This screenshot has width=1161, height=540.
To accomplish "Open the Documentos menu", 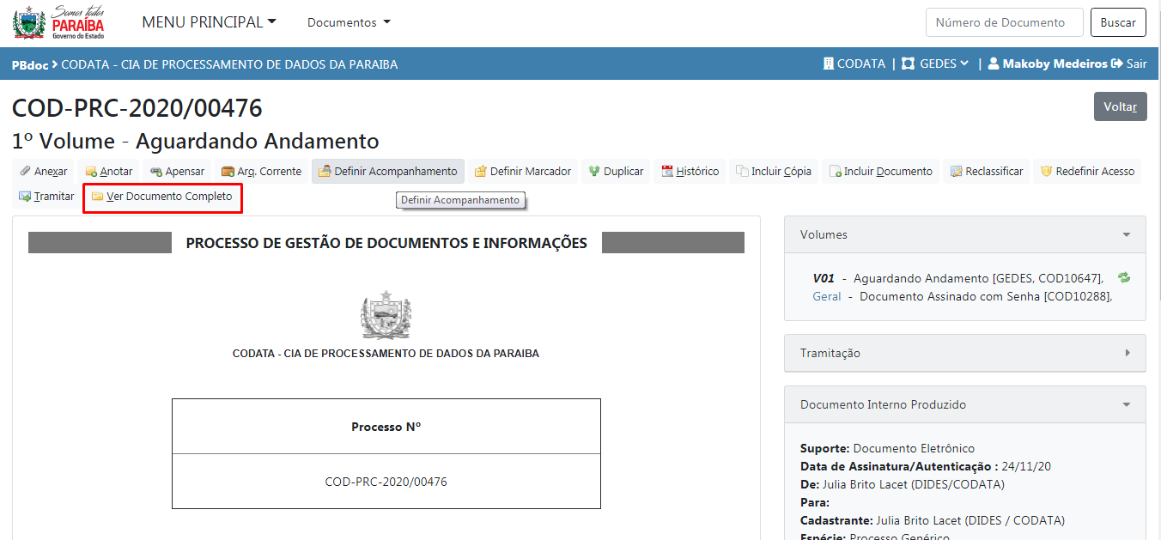I will [x=349, y=22].
